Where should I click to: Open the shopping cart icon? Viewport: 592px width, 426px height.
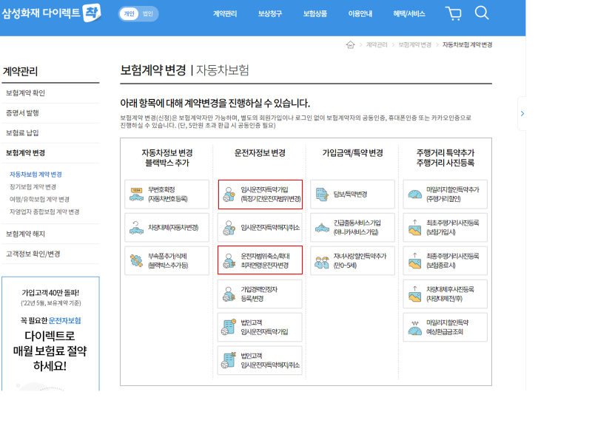pyautogui.click(x=454, y=13)
